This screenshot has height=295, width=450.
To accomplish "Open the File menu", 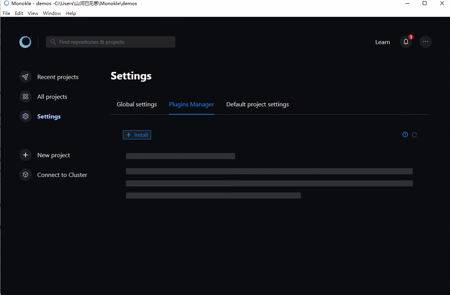I will click(6, 13).
